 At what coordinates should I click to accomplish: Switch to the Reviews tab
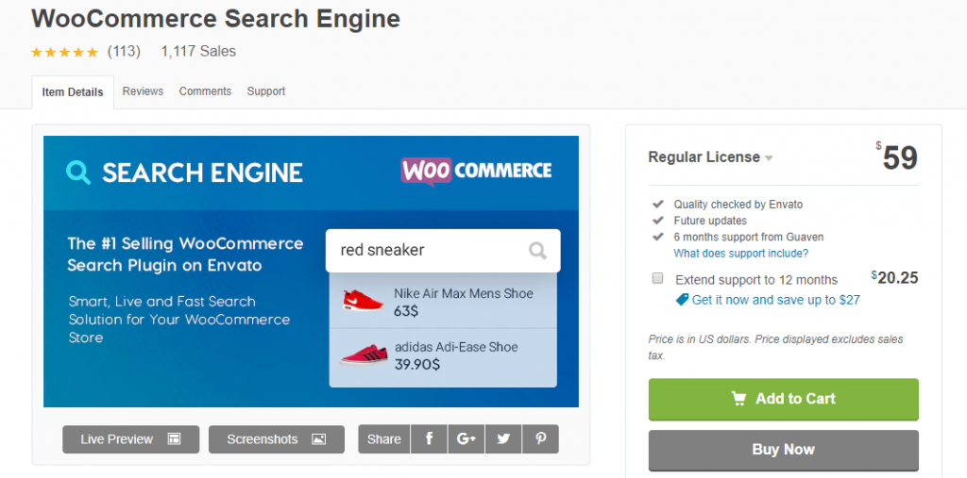click(144, 91)
